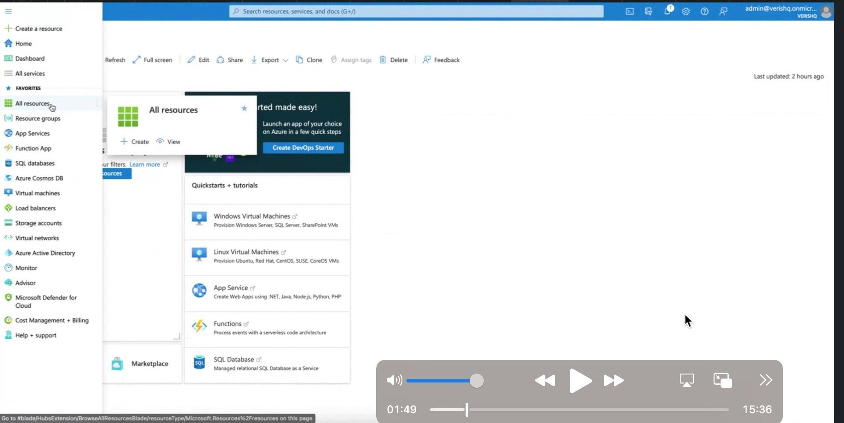Click the search resources input field

416,12
